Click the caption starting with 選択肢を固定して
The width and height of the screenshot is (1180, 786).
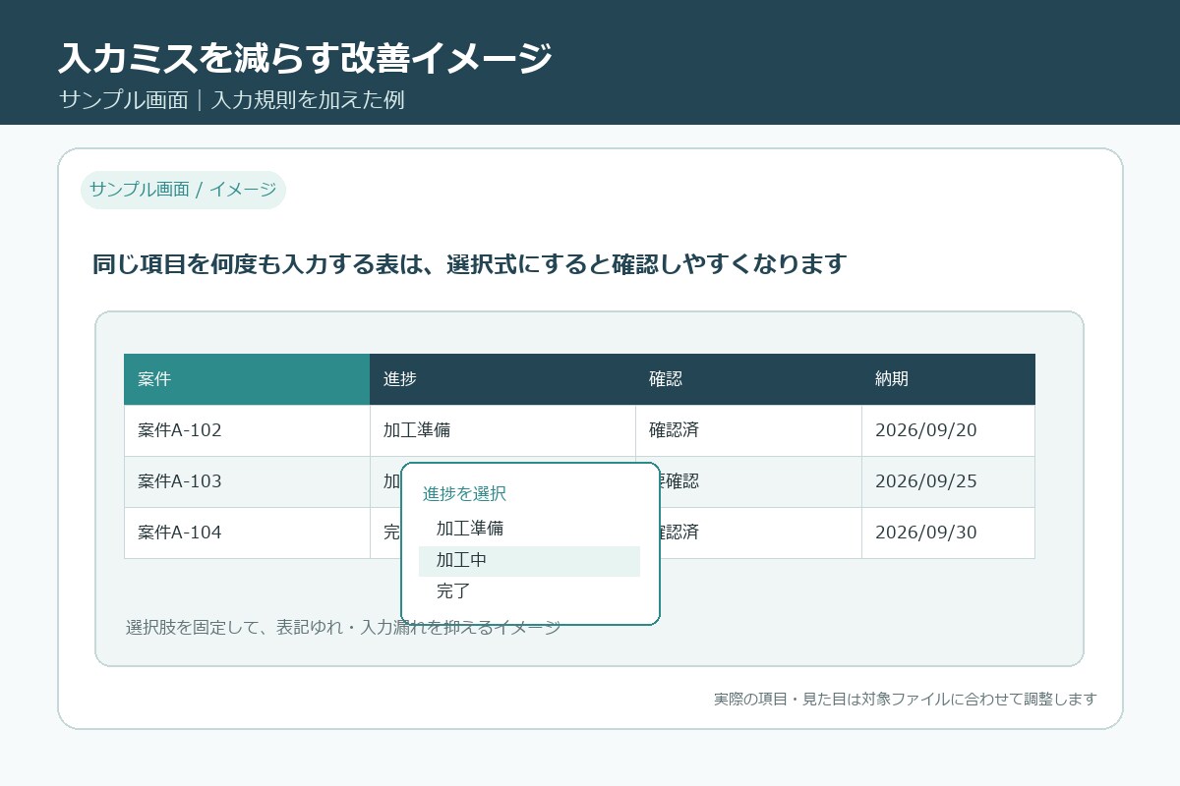343,627
